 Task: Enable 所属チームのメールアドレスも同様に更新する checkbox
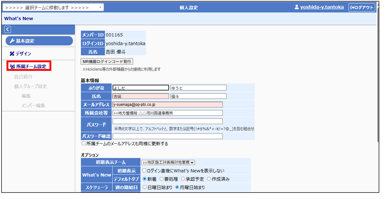(x=84, y=144)
